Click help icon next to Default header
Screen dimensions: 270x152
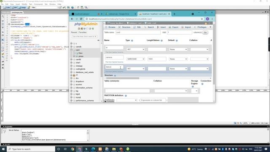(x=177, y=41)
